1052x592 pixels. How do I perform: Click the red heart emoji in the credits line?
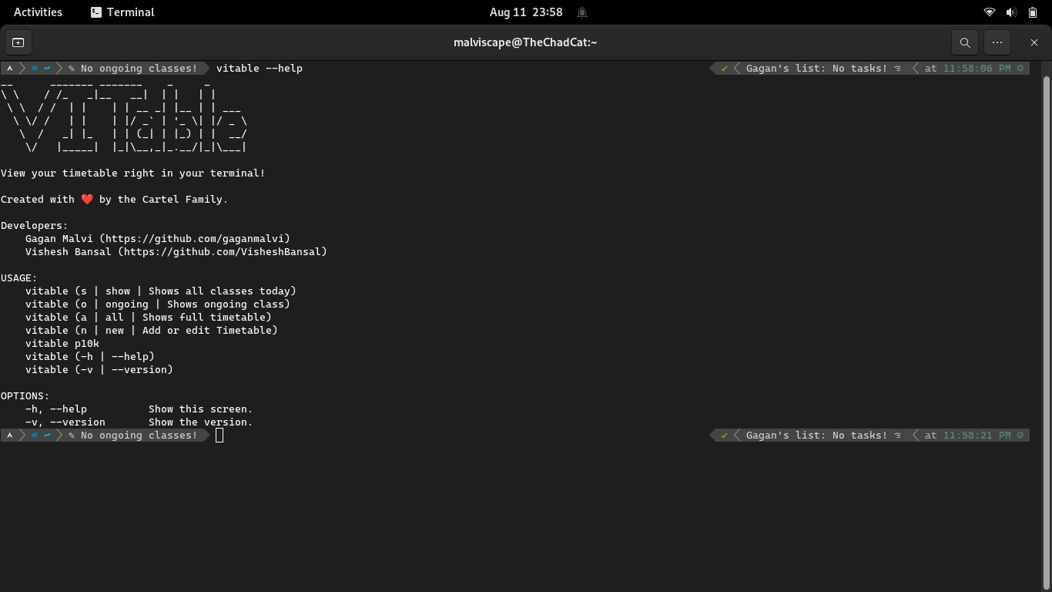(x=87, y=200)
